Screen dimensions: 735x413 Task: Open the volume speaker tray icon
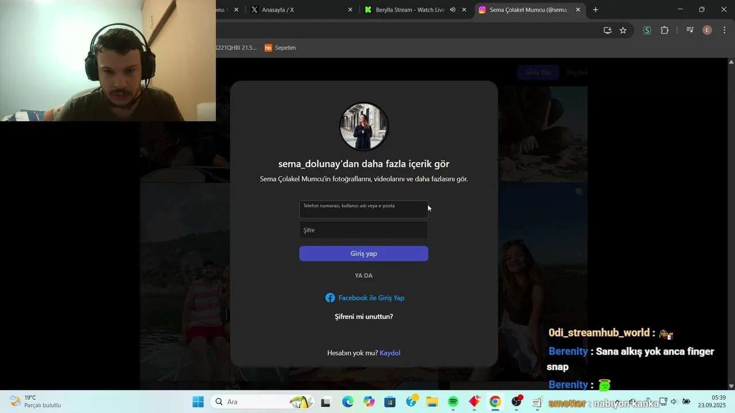(x=674, y=402)
